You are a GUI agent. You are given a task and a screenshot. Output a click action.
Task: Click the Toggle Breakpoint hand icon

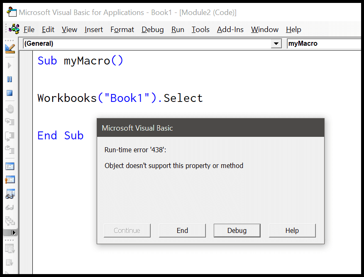10,109
